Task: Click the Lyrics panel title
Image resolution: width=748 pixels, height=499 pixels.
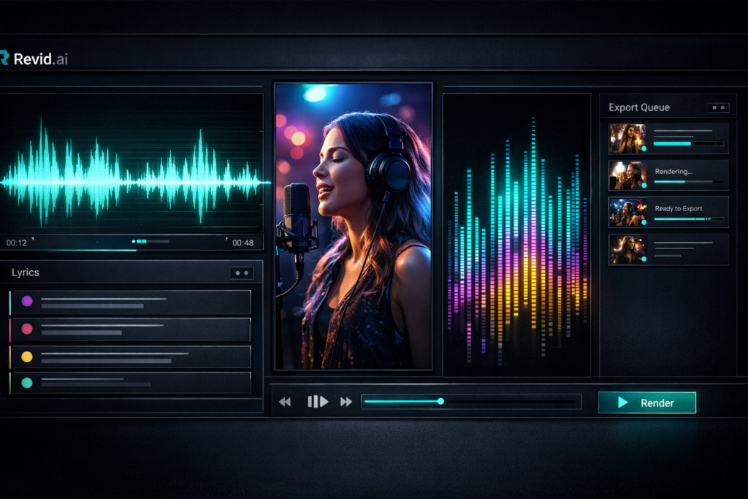Action: 26,273
